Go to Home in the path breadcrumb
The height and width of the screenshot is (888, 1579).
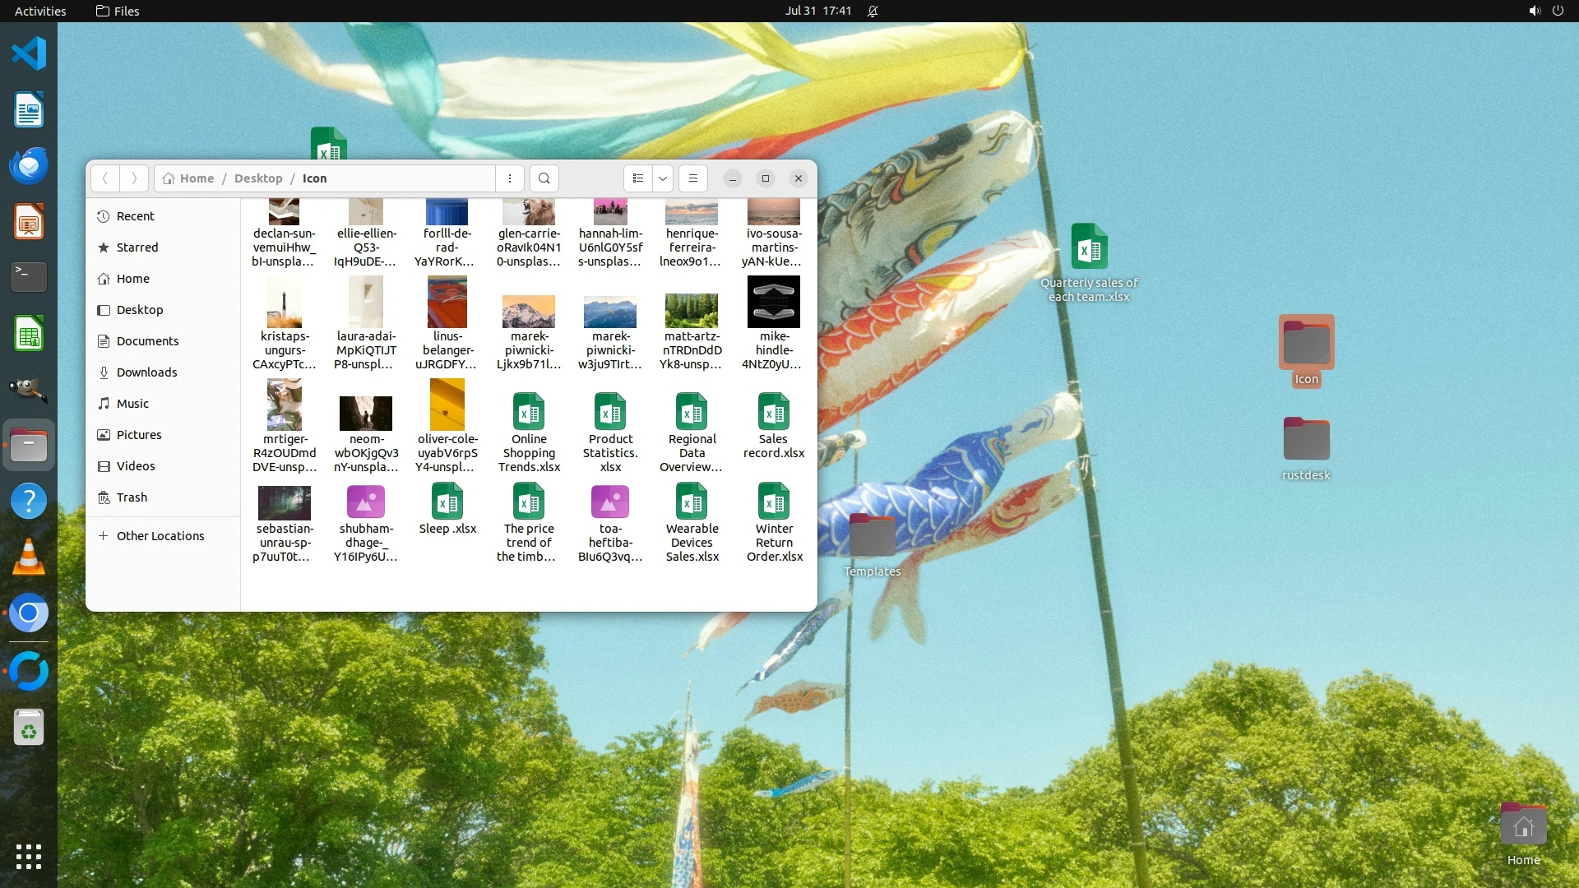click(197, 178)
